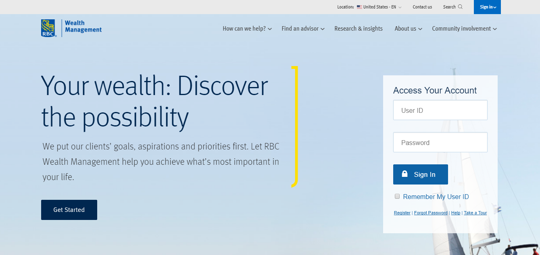Open the Register link

pyautogui.click(x=402, y=213)
